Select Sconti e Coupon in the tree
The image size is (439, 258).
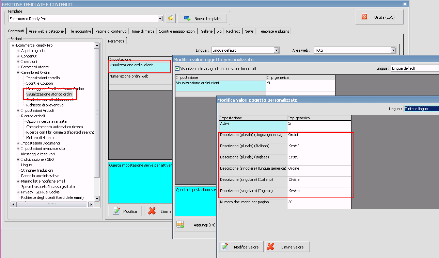pos(40,83)
